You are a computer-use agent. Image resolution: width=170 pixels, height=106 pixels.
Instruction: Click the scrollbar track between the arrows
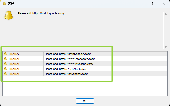click(165, 30)
